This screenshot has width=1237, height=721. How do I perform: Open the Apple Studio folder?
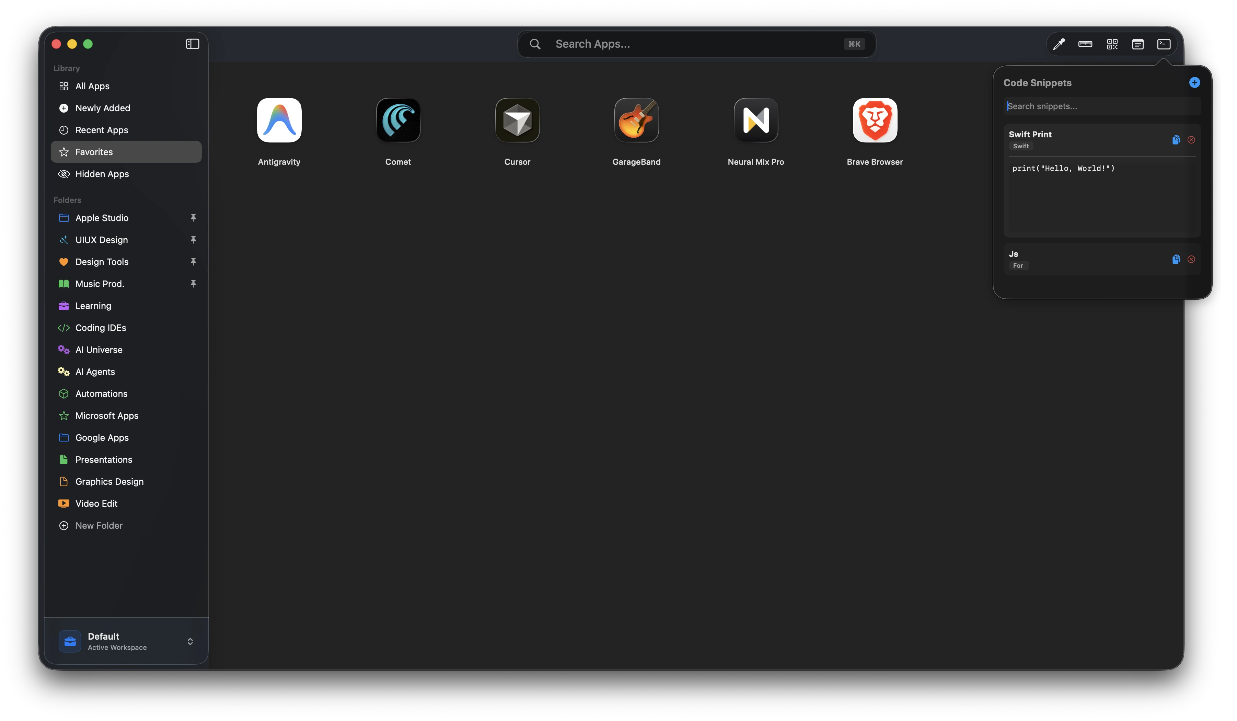[x=126, y=218]
